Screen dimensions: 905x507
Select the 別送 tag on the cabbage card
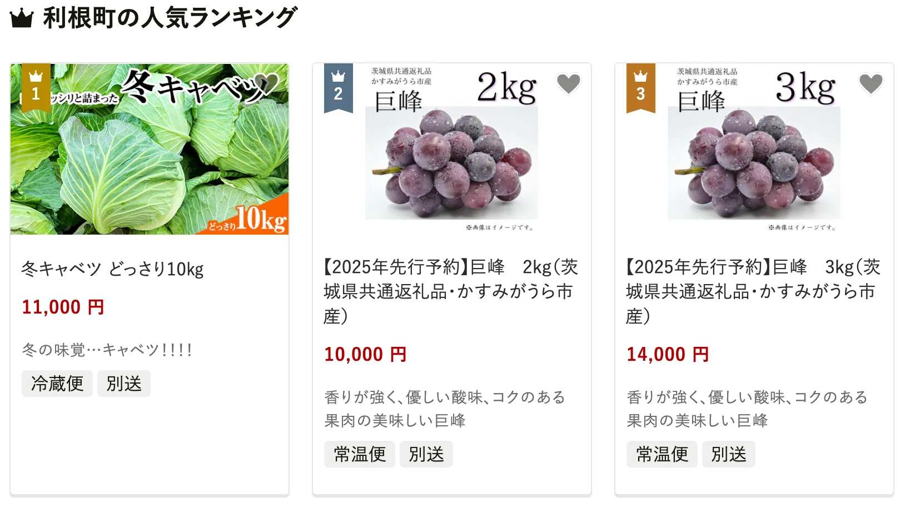(124, 384)
